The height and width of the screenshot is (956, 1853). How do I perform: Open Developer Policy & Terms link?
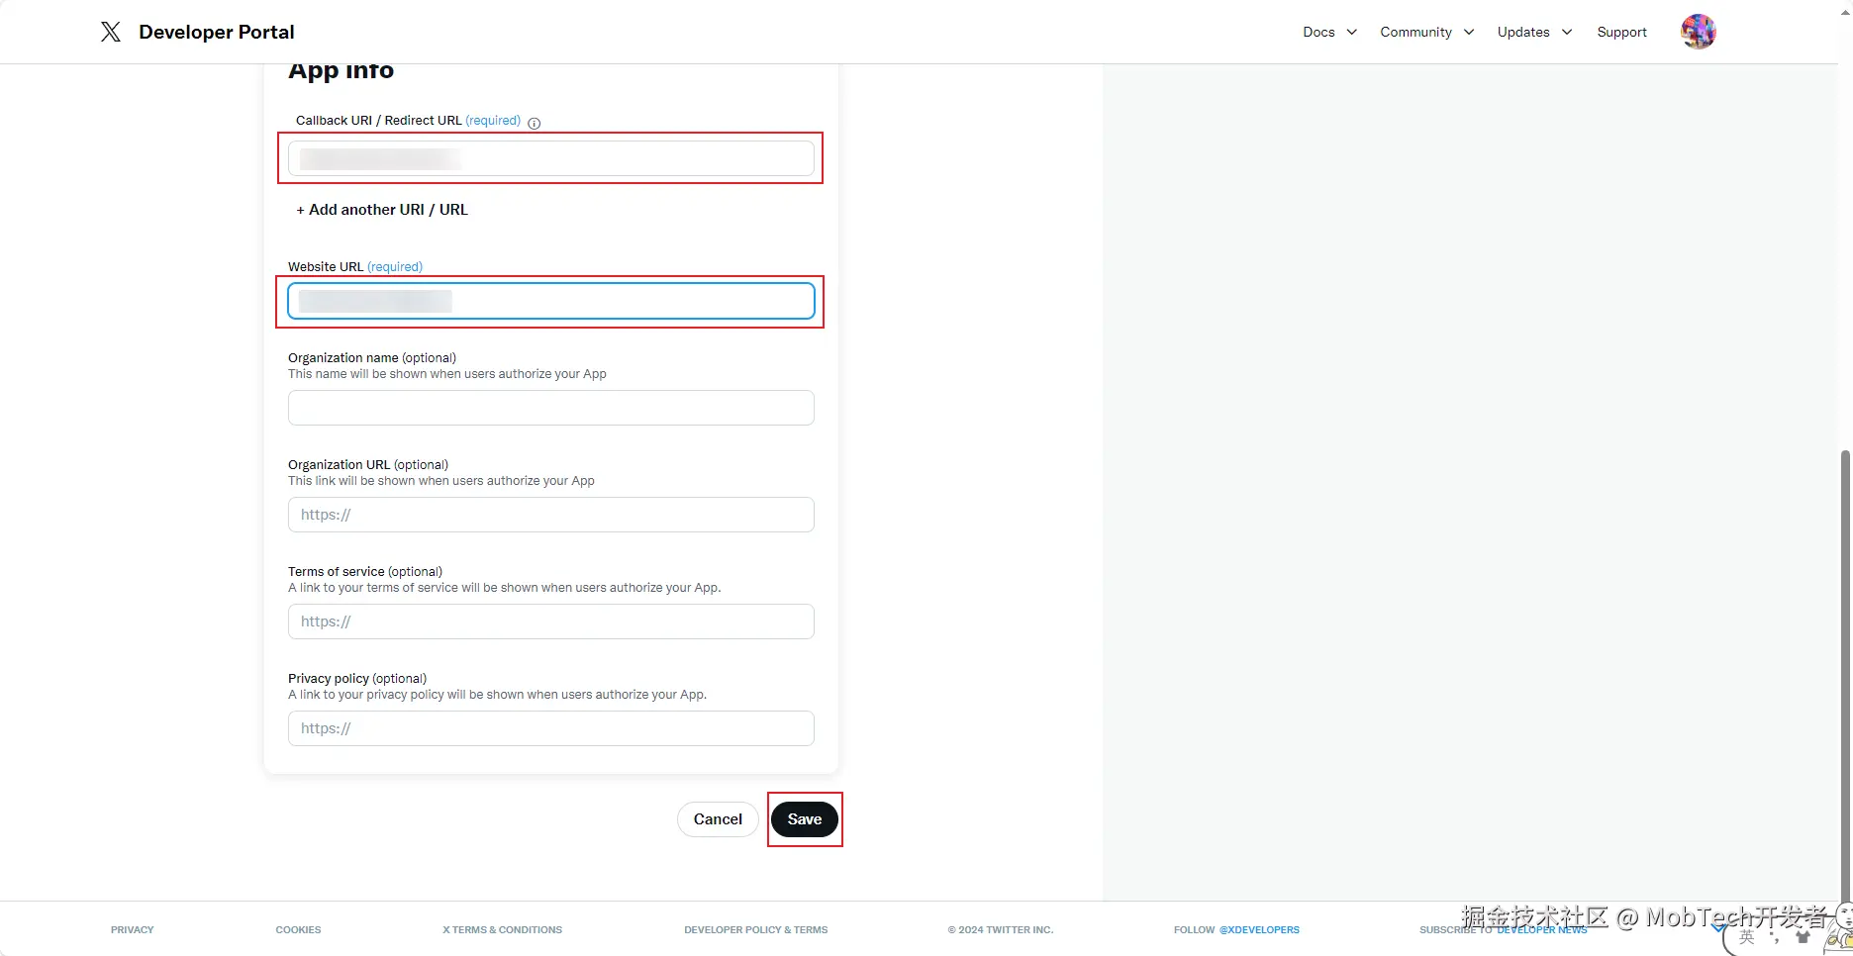(755, 930)
